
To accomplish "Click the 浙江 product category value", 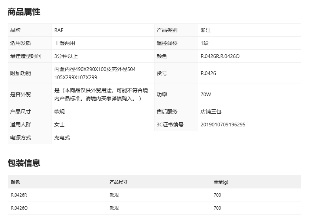I will tap(206, 30).
